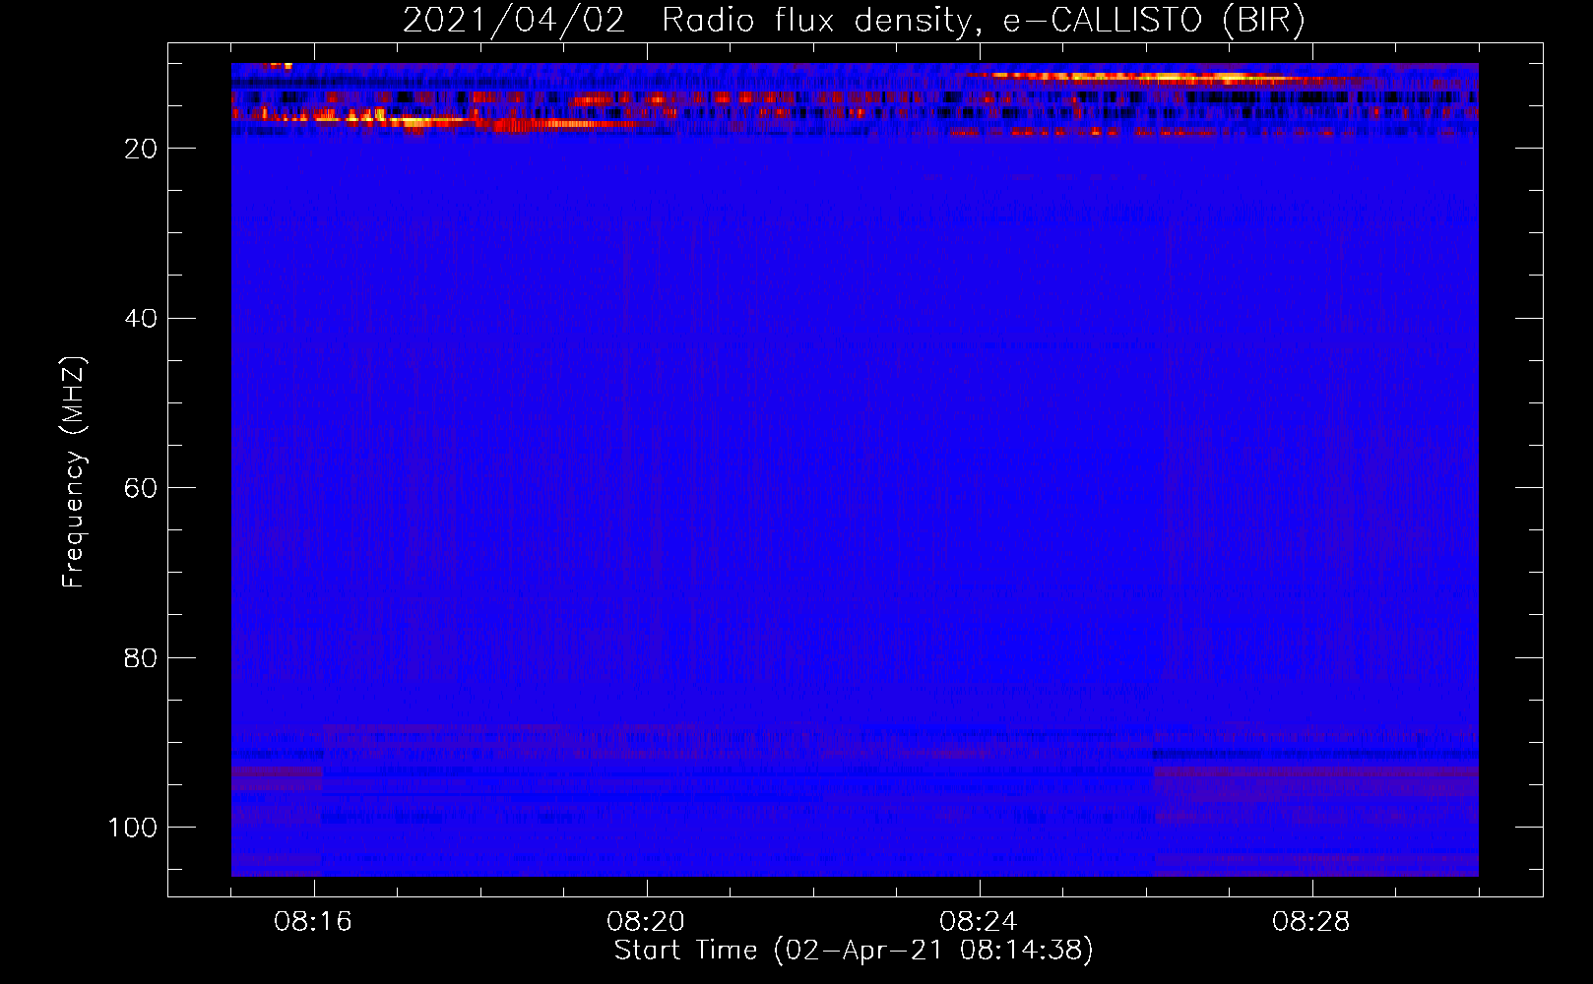The height and width of the screenshot is (984, 1593).
Task: Click the plot title 2021/04/02 Radio flux density
Action: click(854, 21)
